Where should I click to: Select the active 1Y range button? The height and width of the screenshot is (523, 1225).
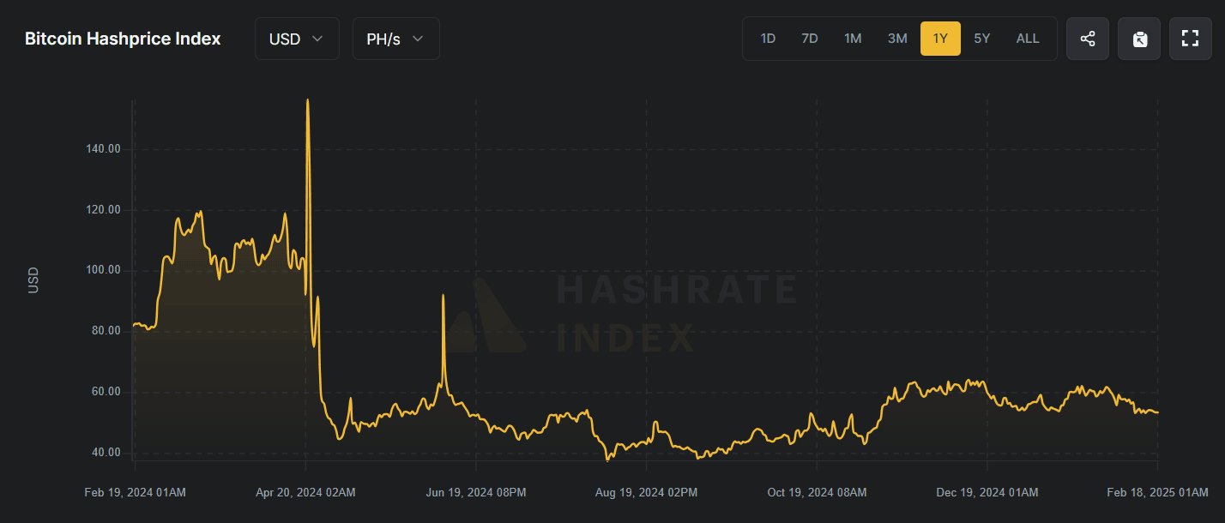tap(940, 39)
